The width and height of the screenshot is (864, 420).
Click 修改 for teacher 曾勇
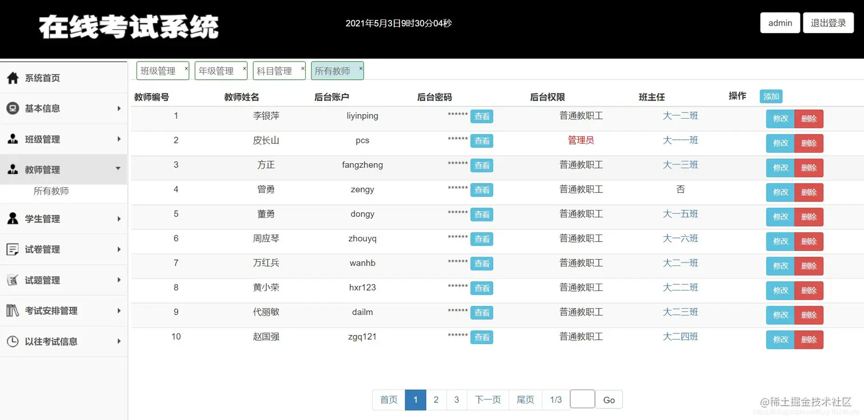click(x=781, y=192)
